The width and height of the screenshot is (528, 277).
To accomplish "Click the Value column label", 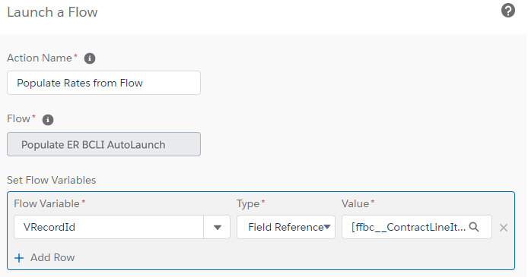I will pos(355,203).
